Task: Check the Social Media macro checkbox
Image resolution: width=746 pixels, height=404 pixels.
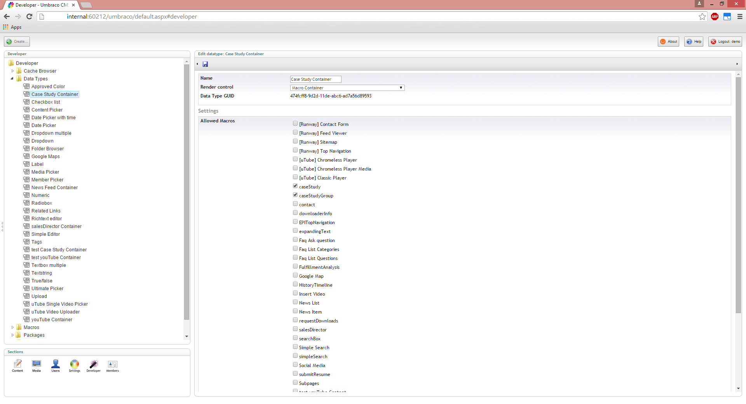Action: [x=295, y=365]
